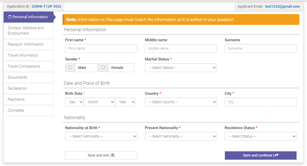Click the Date and Place of Birth heading
Screen dimensions: 307x166
tap(87, 83)
